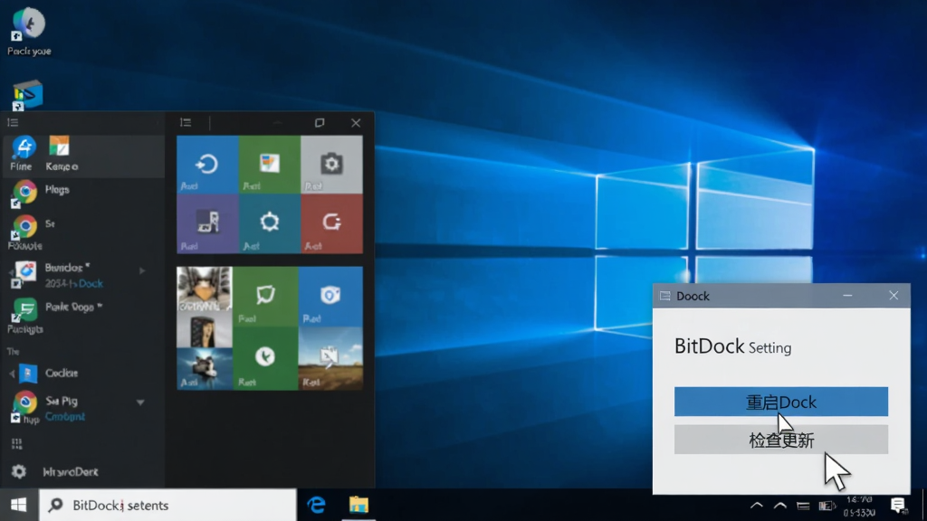Open the bottom-left animal photo tile
The width and height of the screenshot is (927, 521).
click(205, 369)
